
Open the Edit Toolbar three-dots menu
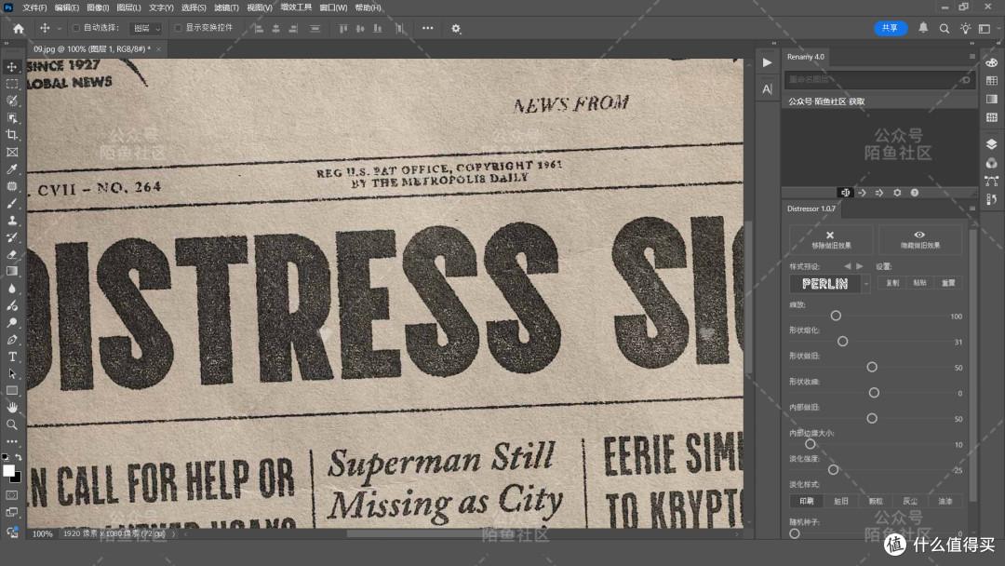pyautogui.click(x=12, y=441)
